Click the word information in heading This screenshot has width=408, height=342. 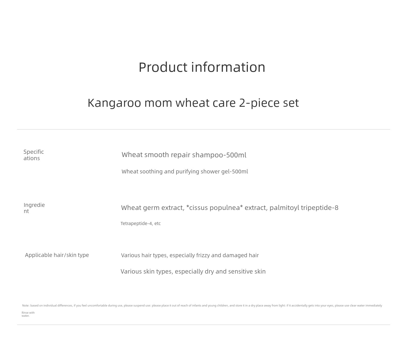tap(228, 67)
